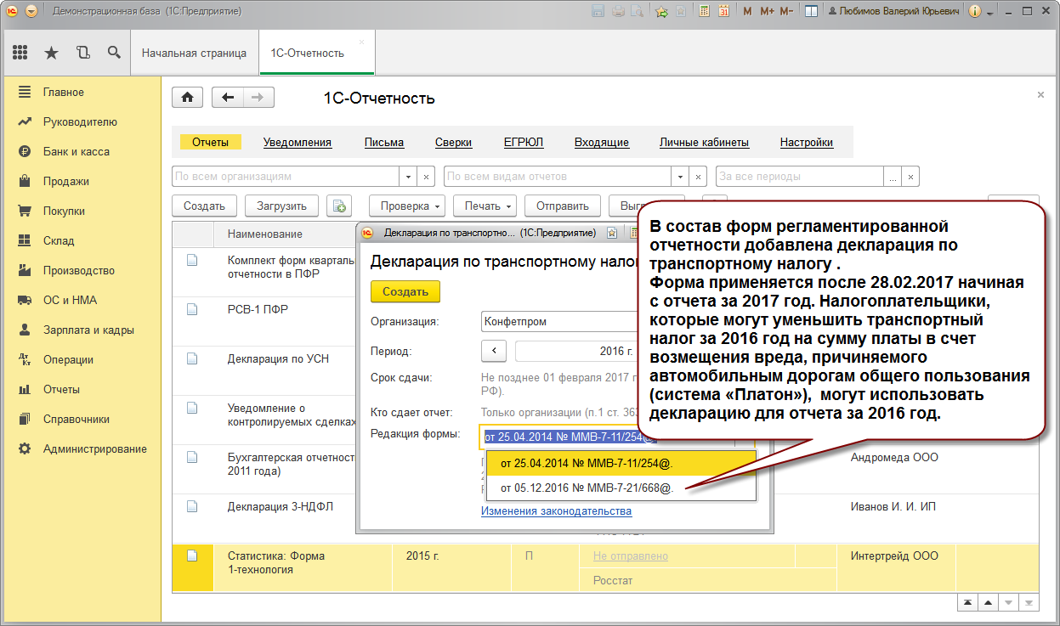
Task: Open period picker ellipsis in 'За все периоды'
Action: coord(893,177)
